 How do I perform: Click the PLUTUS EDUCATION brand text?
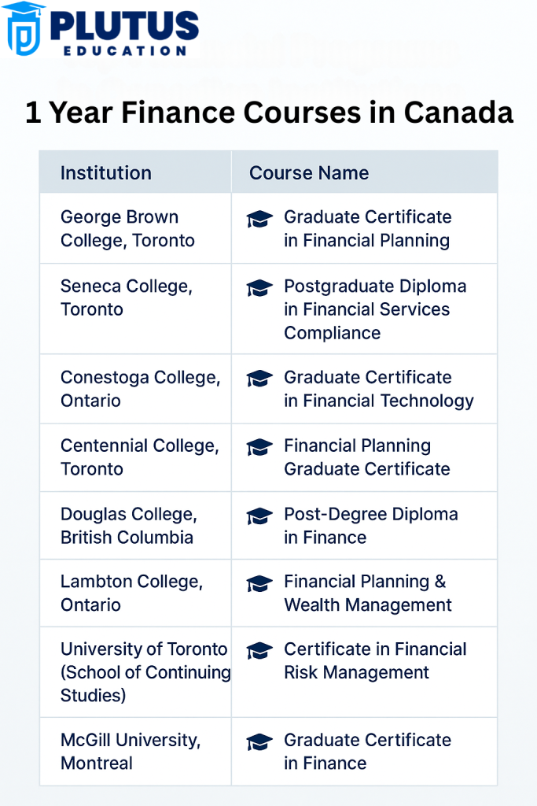[x=123, y=31]
